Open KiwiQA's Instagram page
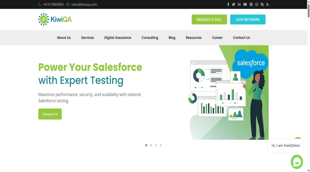This screenshot has width=310, height=172. 256,4
